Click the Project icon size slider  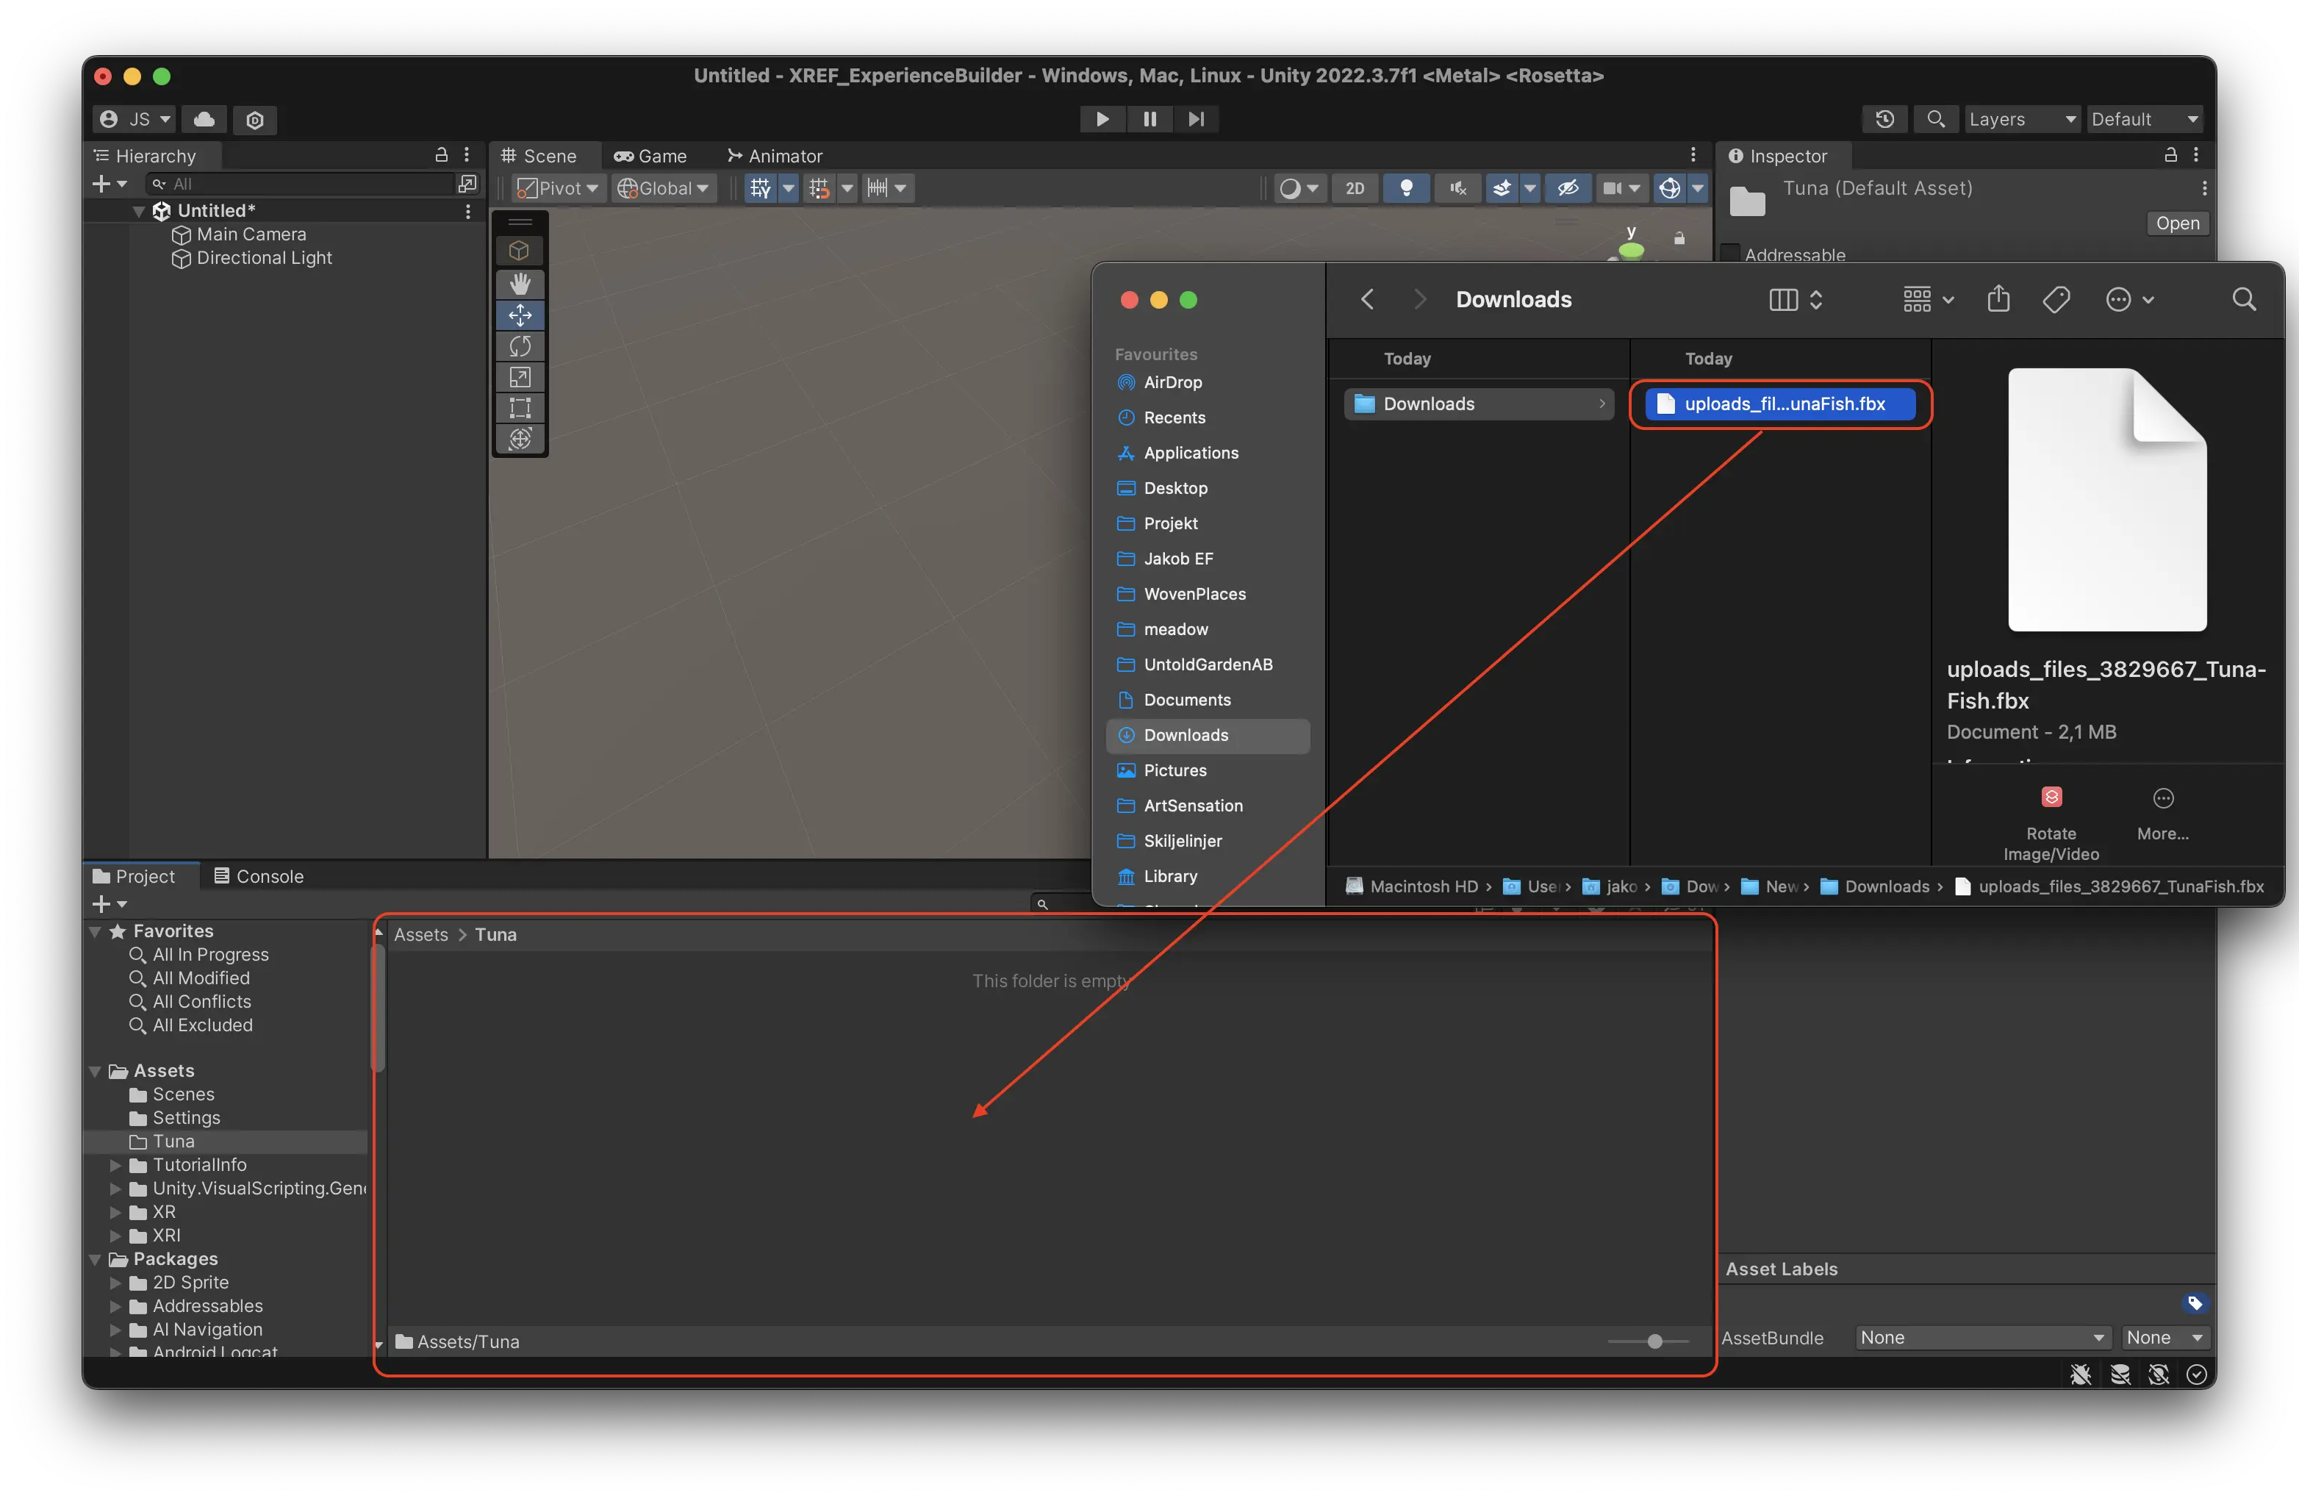1654,1341
